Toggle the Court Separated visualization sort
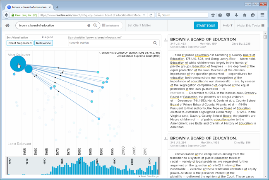 20,43
